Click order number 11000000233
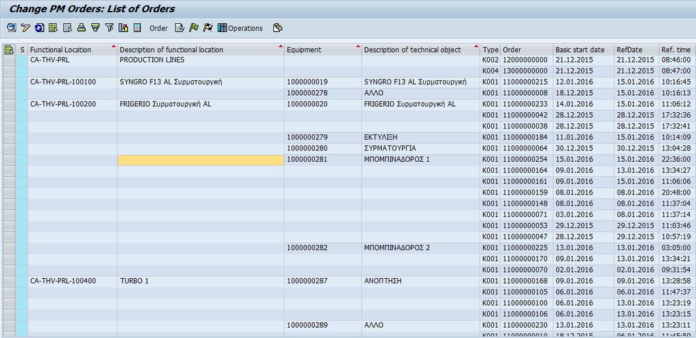 [x=525, y=104]
